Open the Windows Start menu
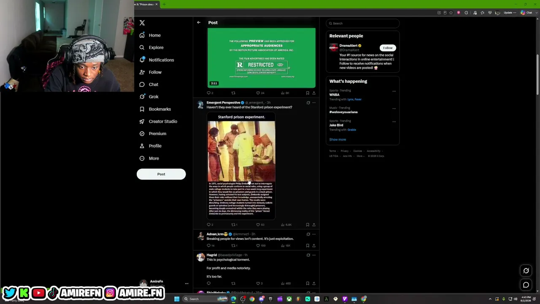Image resolution: width=540 pixels, height=304 pixels. pos(177,299)
